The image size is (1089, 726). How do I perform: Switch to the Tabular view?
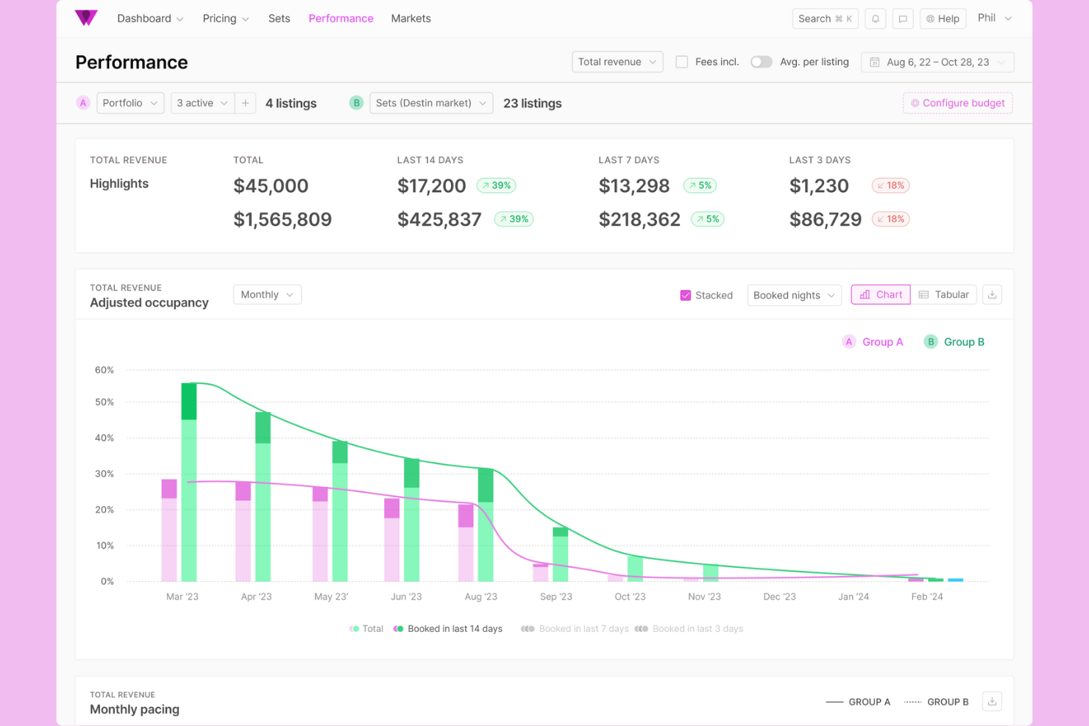click(x=944, y=294)
